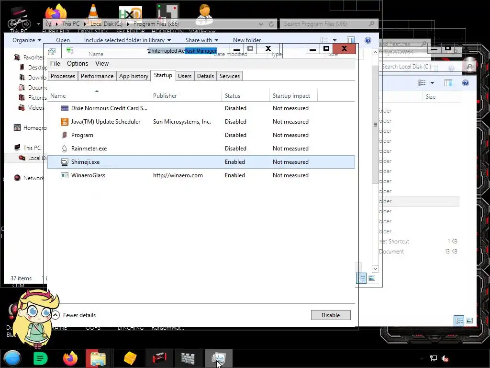
Task: Switch to the App history tab
Action: pos(134,76)
